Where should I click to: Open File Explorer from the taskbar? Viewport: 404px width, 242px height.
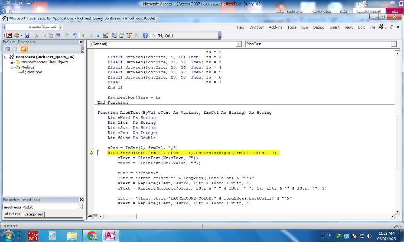coord(72,236)
